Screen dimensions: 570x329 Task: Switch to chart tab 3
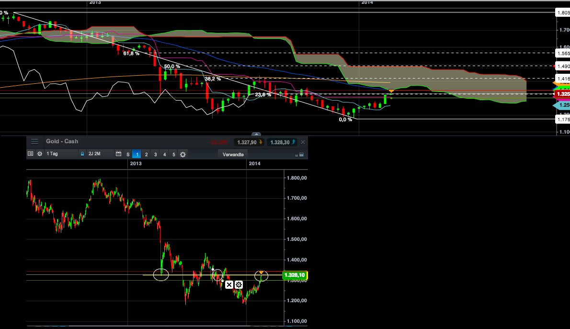(x=155, y=154)
